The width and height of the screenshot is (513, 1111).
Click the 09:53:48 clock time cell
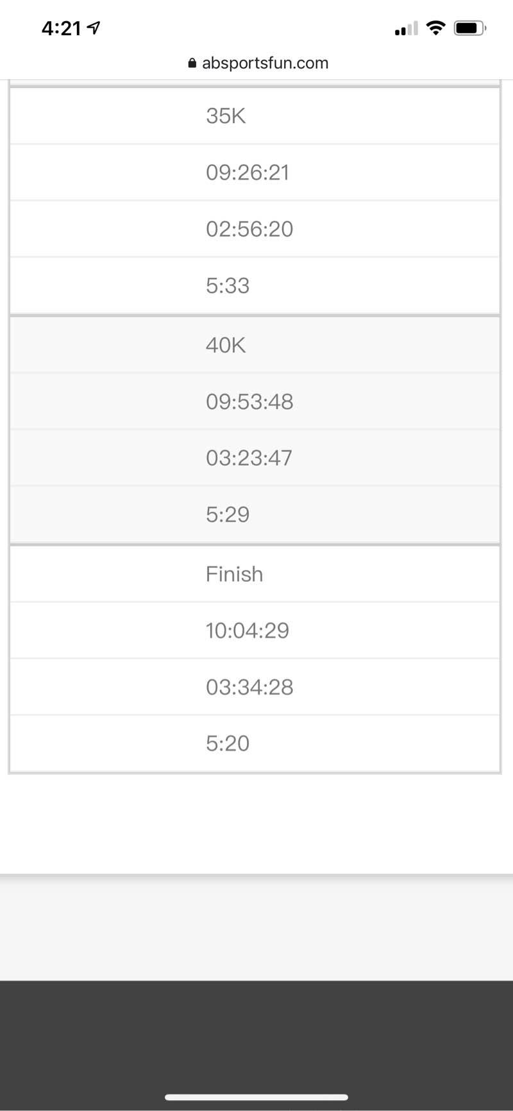pos(249,402)
